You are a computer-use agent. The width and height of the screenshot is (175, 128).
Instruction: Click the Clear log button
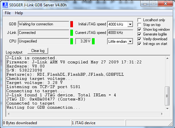click(x=38, y=51)
